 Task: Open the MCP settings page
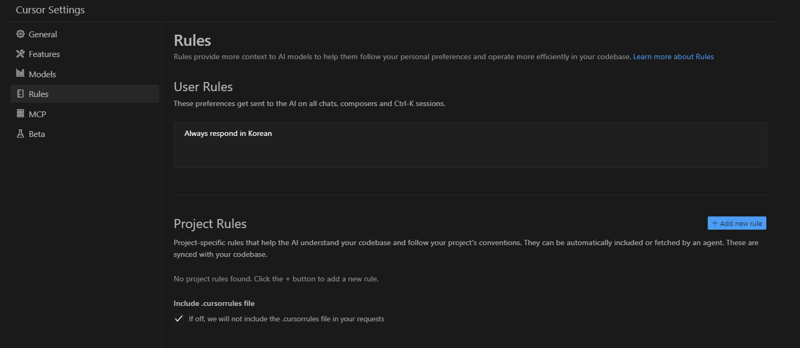(85, 114)
